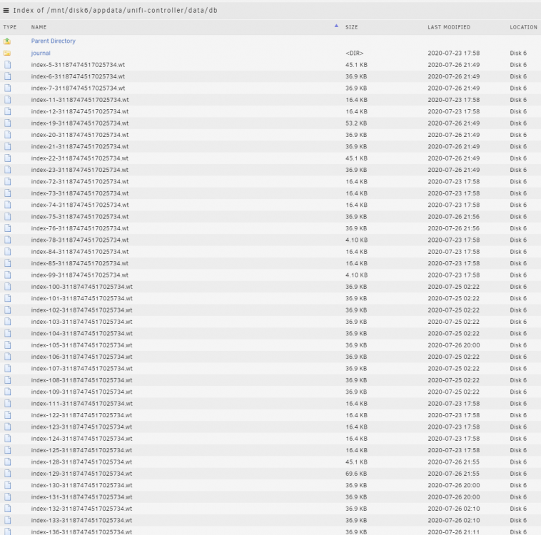The width and height of the screenshot is (541, 535).
Task: Select file name index-123-3118747451 7025734.wt
Action: pos(81,427)
